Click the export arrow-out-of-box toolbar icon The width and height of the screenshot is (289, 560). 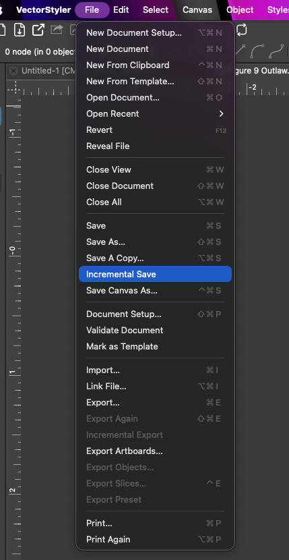38,30
